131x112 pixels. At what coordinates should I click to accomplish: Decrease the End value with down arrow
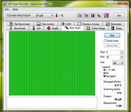point(122,58)
